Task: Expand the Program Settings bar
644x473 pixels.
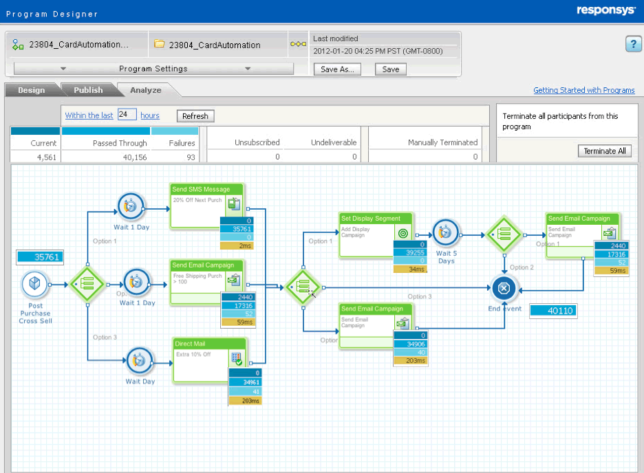Action: 153,69
